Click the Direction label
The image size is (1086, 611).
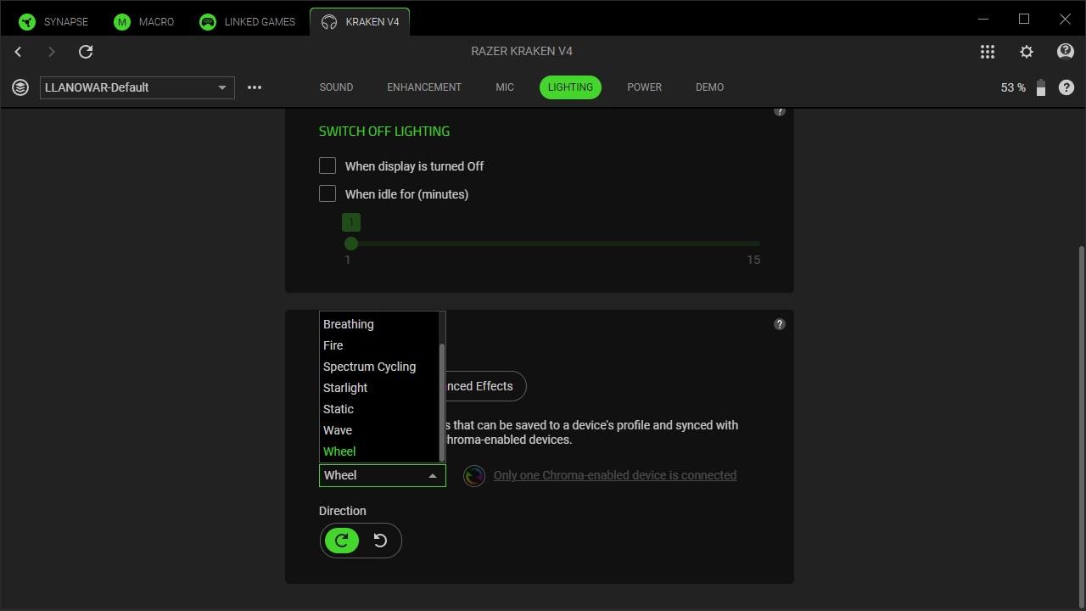click(x=343, y=511)
